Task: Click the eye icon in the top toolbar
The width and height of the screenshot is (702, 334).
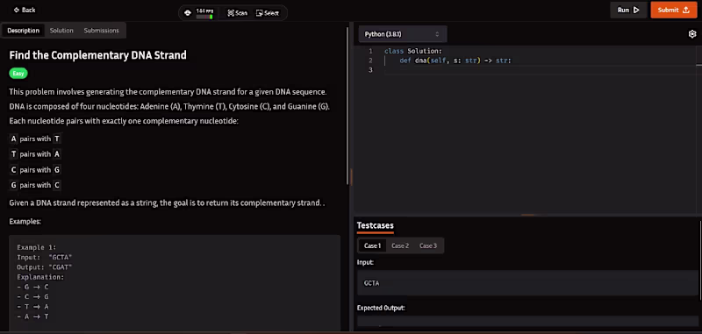Action: 188,13
